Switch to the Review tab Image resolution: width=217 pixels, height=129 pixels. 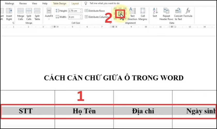[x=23, y=3]
